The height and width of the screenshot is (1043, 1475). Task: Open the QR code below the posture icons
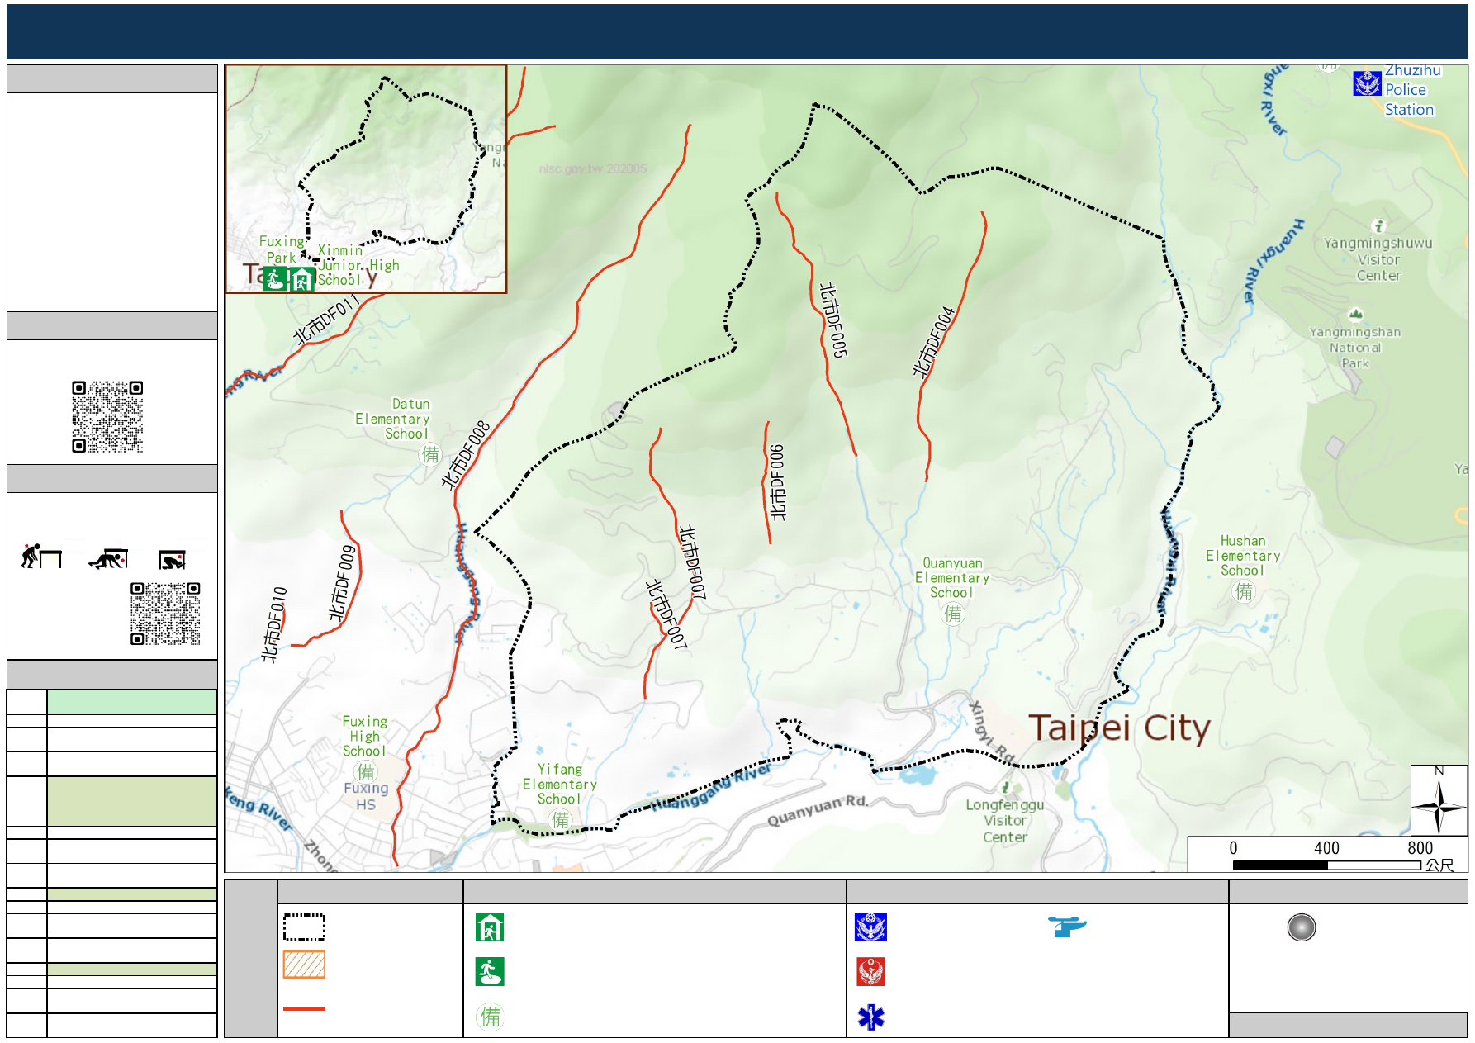[x=165, y=614]
